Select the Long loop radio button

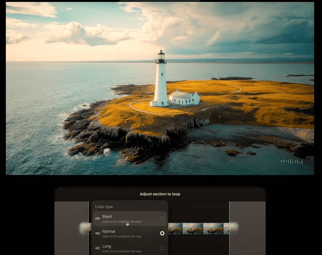coord(162,248)
